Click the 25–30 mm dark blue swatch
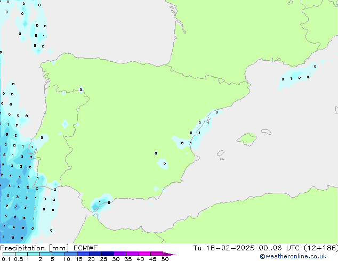Viewport: 338px width, 261px height. (107, 254)
